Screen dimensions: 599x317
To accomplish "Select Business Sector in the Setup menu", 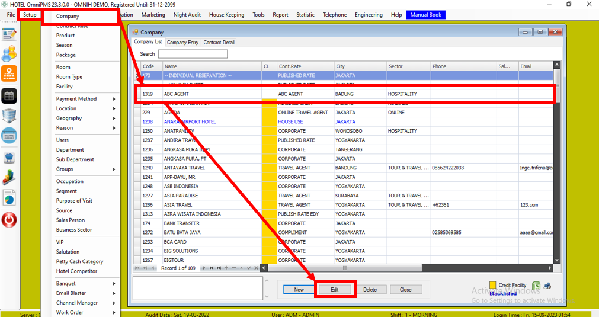I will tap(74, 230).
